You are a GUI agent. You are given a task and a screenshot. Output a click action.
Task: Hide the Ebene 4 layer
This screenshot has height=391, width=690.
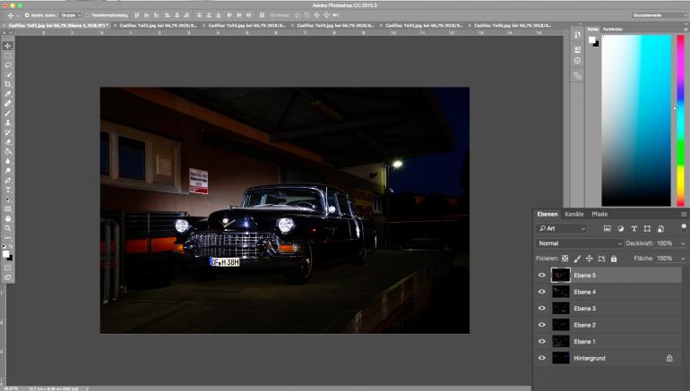point(542,292)
